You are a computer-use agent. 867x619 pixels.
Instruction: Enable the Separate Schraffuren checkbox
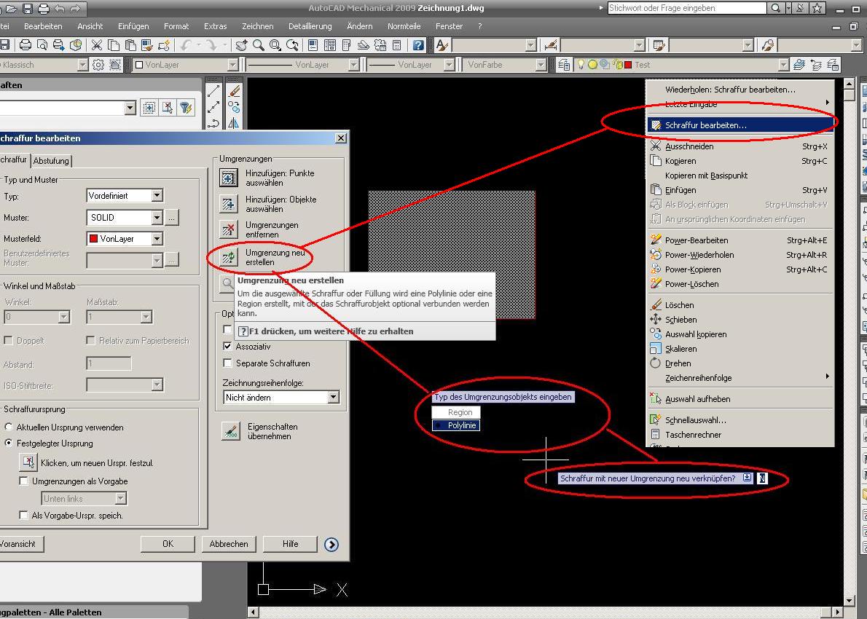pyautogui.click(x=227, y=363)
